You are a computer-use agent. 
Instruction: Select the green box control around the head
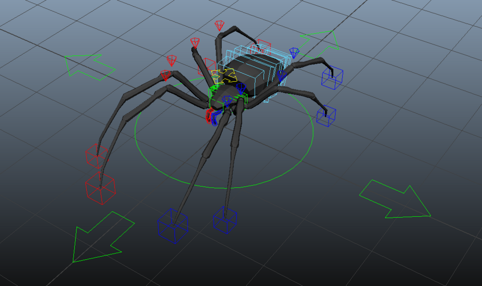click(228, 98)
